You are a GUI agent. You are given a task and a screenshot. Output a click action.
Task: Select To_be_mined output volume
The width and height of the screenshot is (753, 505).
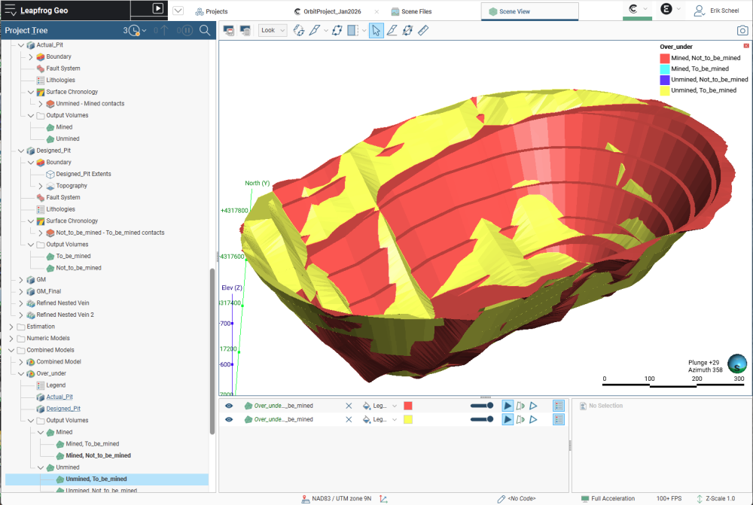[x=73, y=257]
